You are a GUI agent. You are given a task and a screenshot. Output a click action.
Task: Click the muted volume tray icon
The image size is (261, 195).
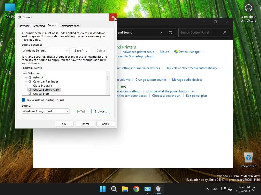(230, 189)
